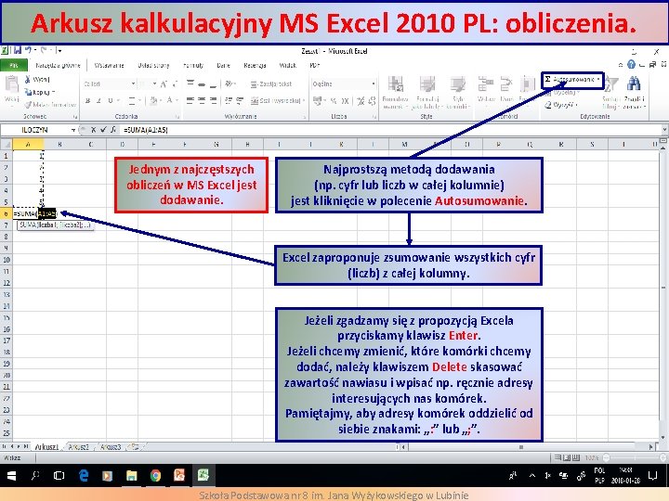669x501 pixels.
Task: Click the Scal i wyśrodkuj button
Action: pos(275,100)
